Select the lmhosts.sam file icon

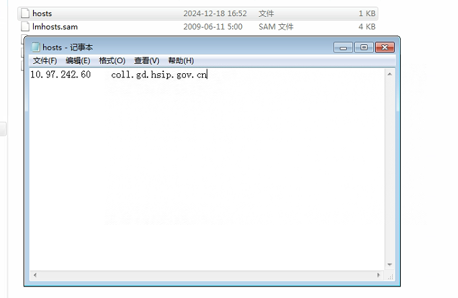pyautogui.click(x=26, y=27)
